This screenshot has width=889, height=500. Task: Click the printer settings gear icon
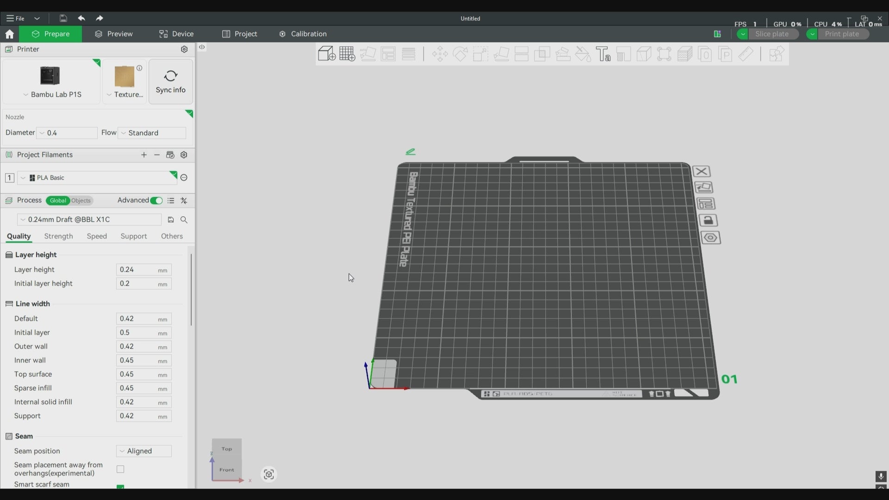click(184, 49)
